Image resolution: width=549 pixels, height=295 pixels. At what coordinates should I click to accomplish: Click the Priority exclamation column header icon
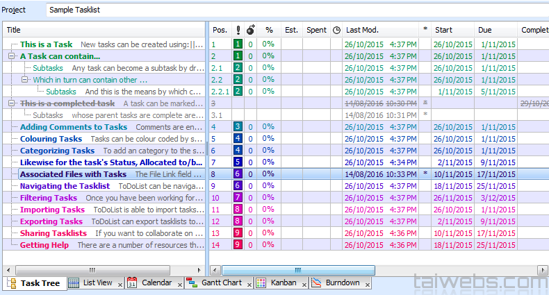coord(238,30)
